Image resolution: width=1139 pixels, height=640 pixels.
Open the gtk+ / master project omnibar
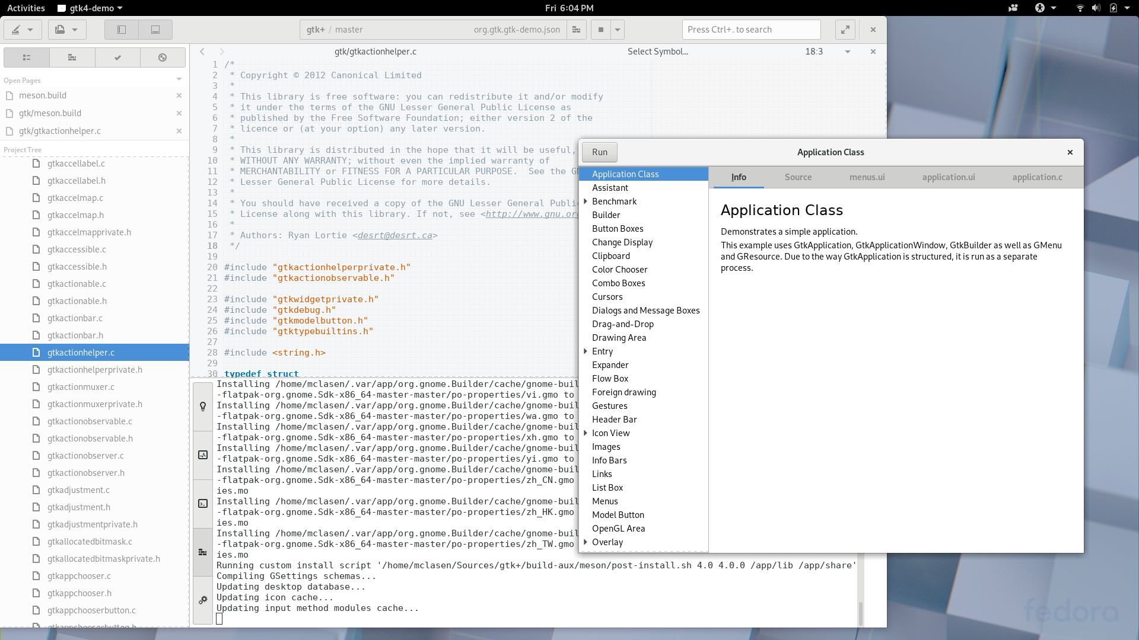(x=433, y=30)
